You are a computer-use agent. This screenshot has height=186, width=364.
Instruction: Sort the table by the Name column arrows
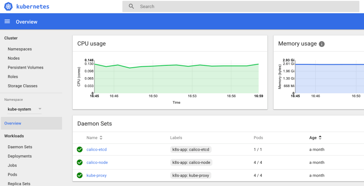101,138
